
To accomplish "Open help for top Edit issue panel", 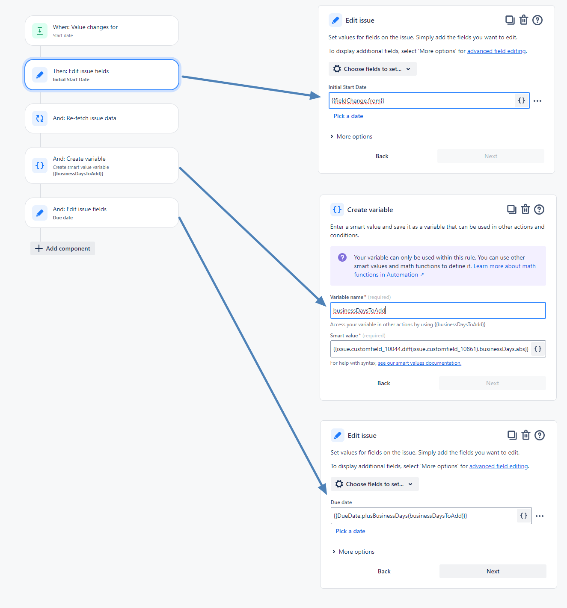I will 537,20.
